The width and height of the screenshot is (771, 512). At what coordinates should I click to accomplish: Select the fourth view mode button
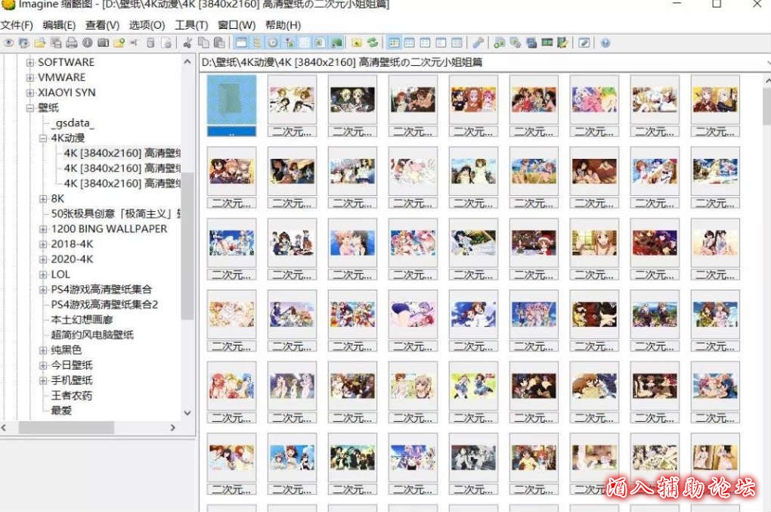click(441, 43)
